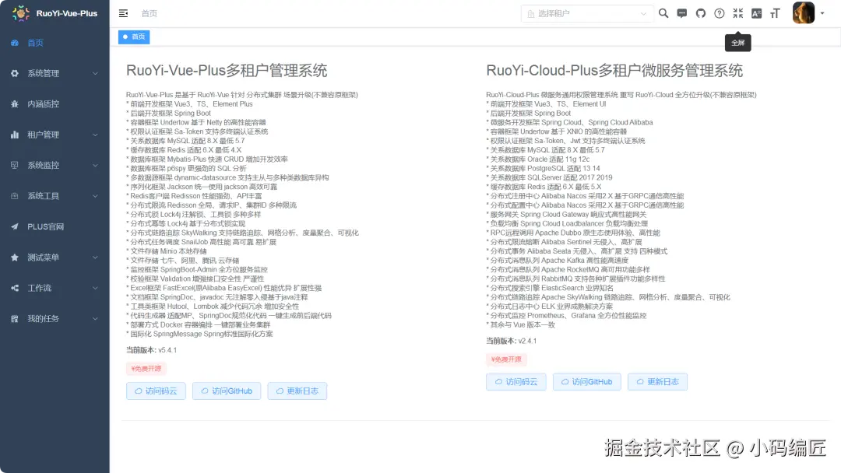
Task: Open the message notifications icon
Action: tap(681, 13)
